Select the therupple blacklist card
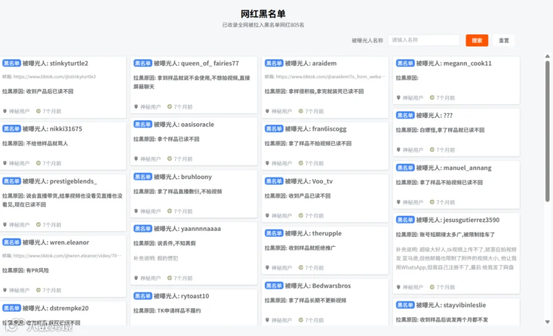Image resolution: width=553 pixels, height=336 pixels. (325, 250)
